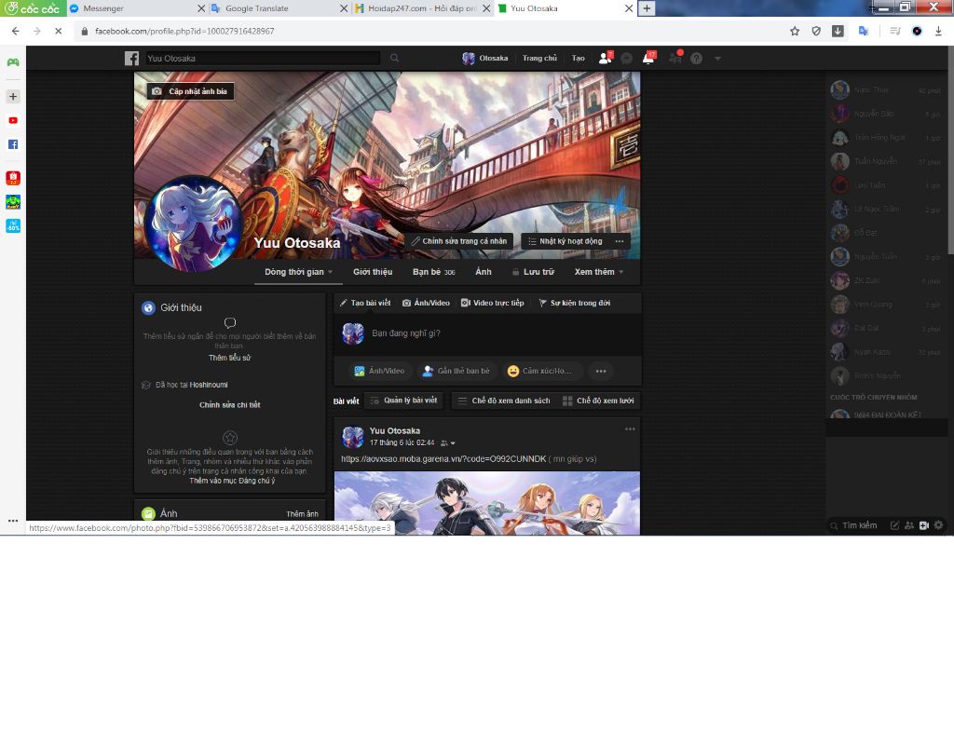Click the three-dots more icon in browser sidebar
Viewport: 954px width, 734px height.
click(13, 521)
